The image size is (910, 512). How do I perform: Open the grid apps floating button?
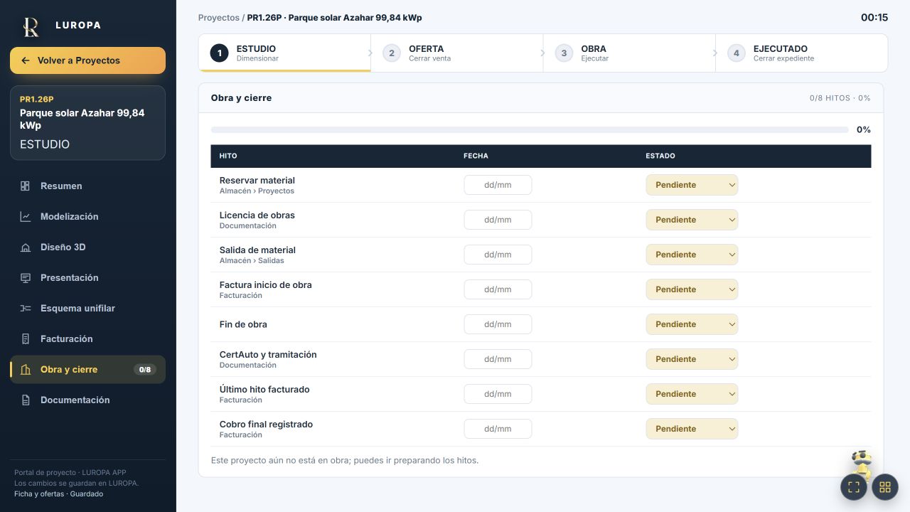point(885,487)
